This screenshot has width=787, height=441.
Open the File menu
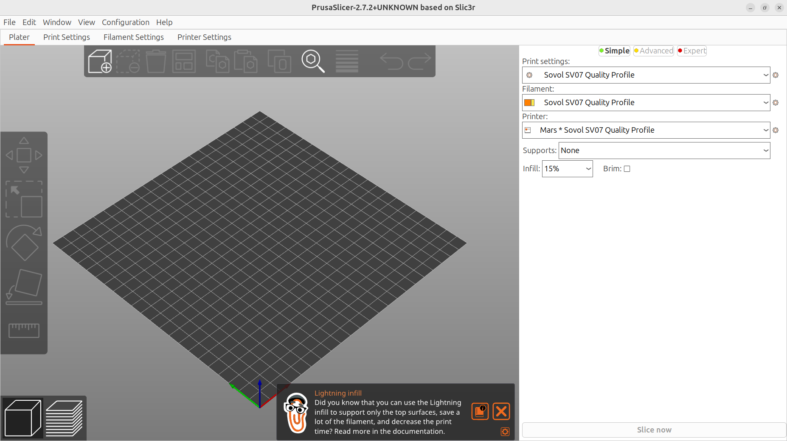(9, 22)
